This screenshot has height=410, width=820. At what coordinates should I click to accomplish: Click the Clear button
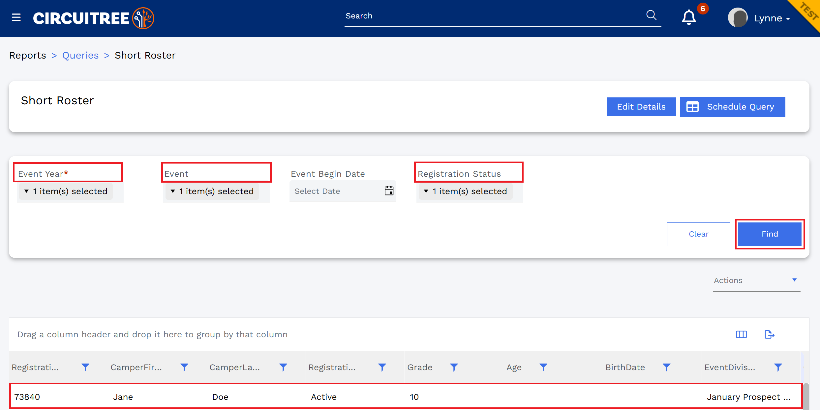click(698, 234)
